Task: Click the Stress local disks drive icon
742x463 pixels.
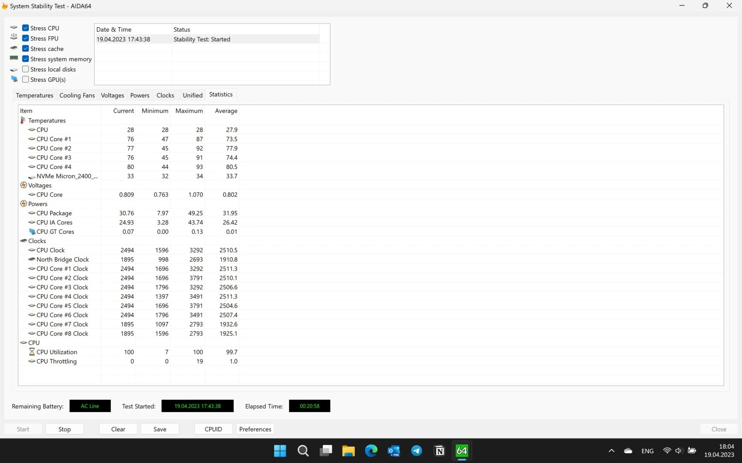Action: 14,69
